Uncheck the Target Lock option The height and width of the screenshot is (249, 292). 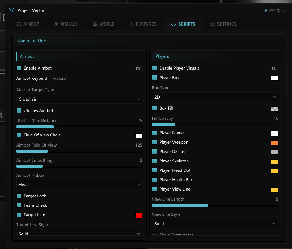pos(19,196)
